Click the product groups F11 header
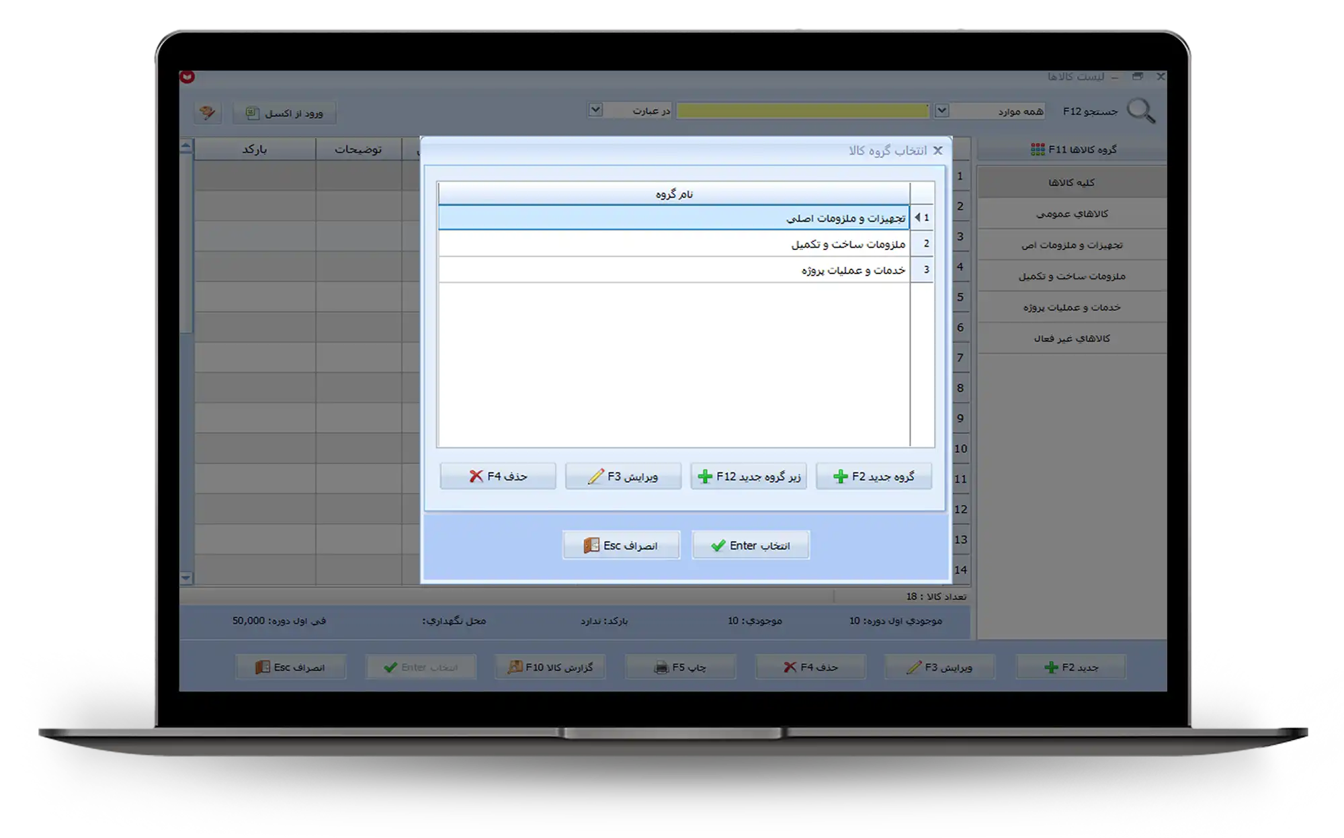The height and width of the screenshot is (838, 1344). click(x=1073, y=149)
